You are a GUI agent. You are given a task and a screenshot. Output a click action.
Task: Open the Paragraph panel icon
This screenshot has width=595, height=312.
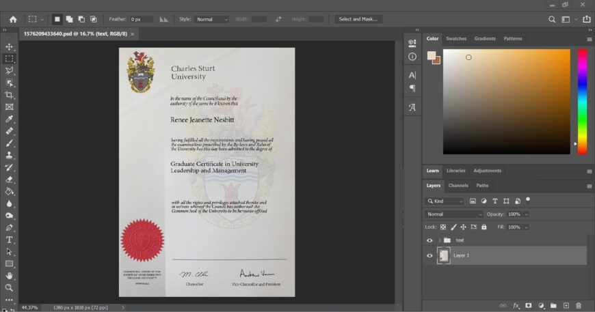coord(412,89)
